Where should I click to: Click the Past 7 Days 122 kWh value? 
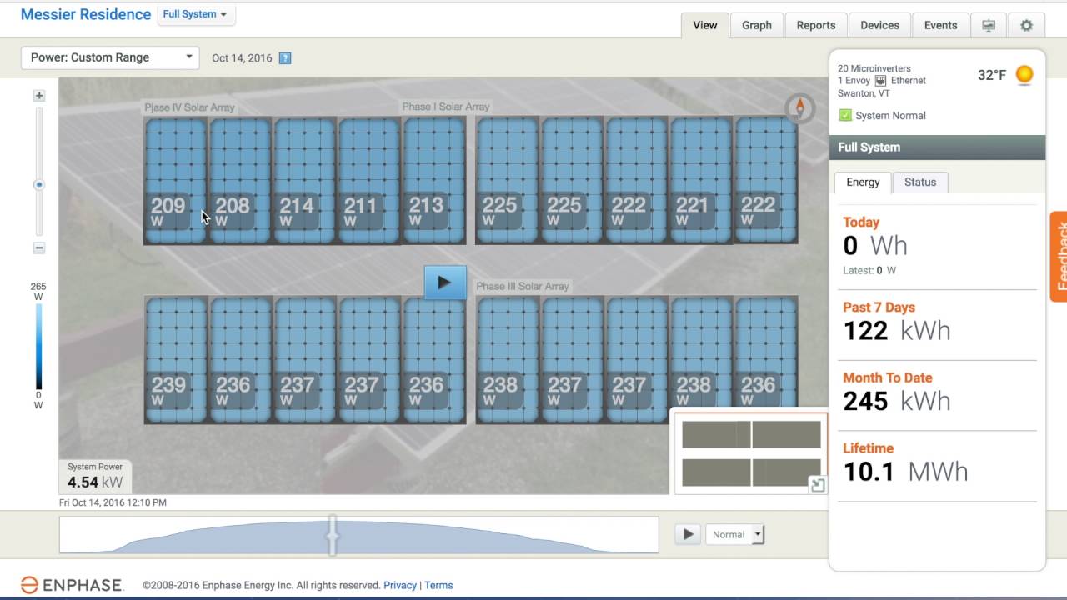tap(896, 331)
